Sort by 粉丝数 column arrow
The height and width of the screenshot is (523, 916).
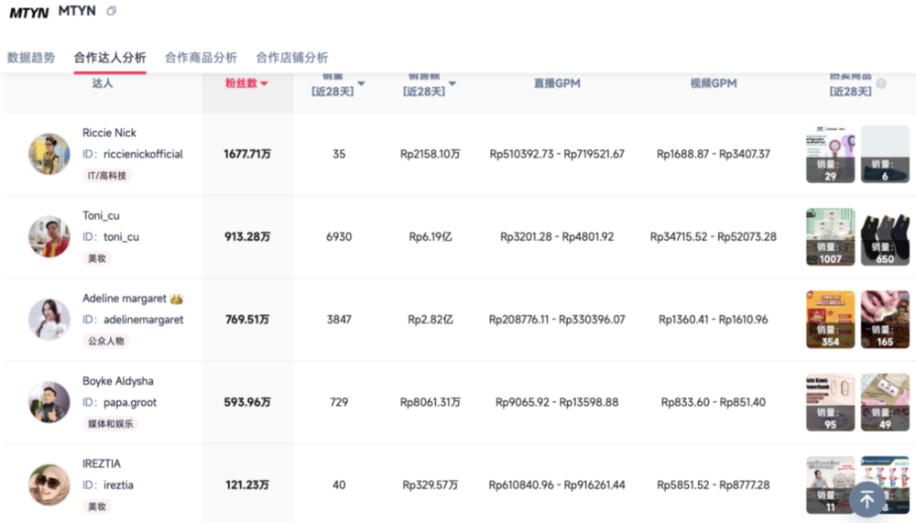pyautogui.click(x=265, y=83)
